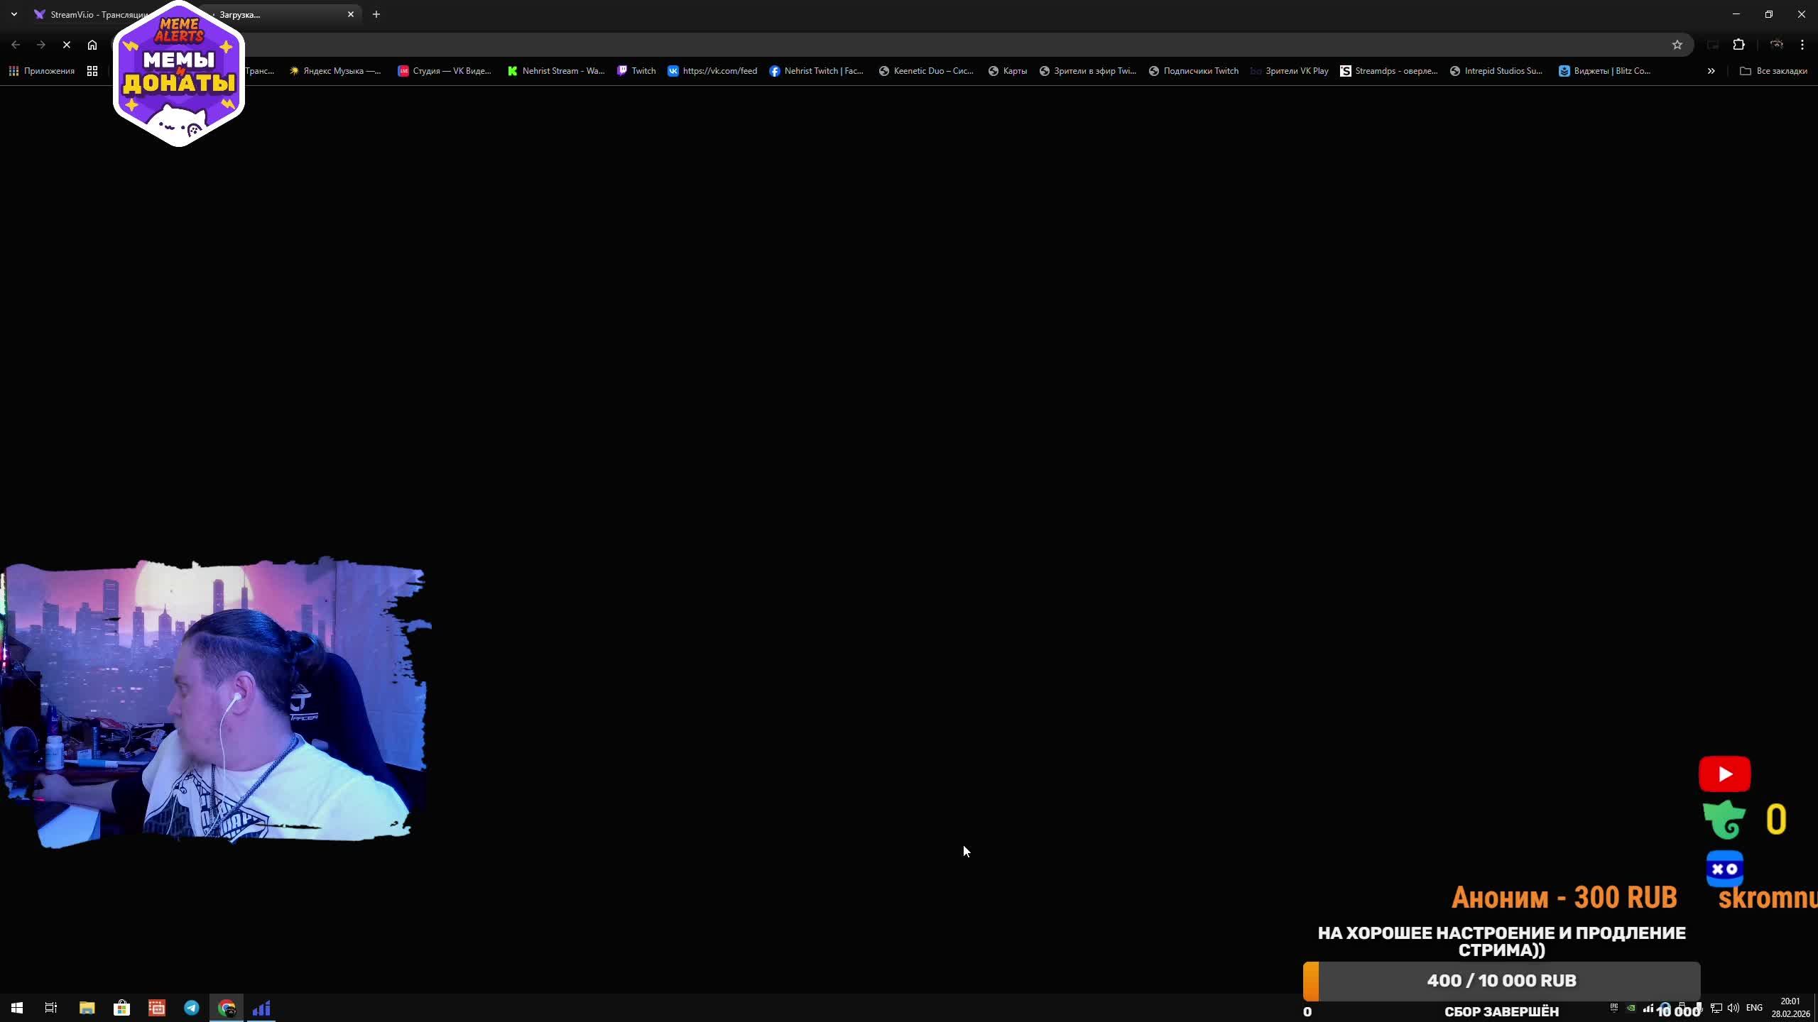This screenshot has width=1818, height=1022.
Task: Open a new browser tab
Action: (376, 14)
